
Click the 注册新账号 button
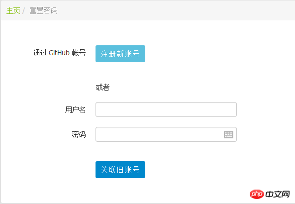(120, 54)
